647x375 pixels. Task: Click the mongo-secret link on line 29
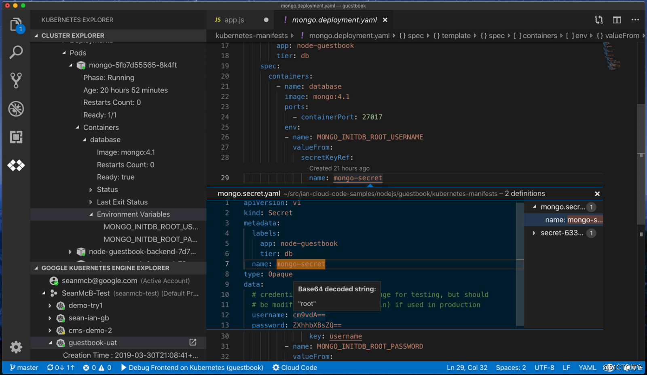(x=357, y=178)
